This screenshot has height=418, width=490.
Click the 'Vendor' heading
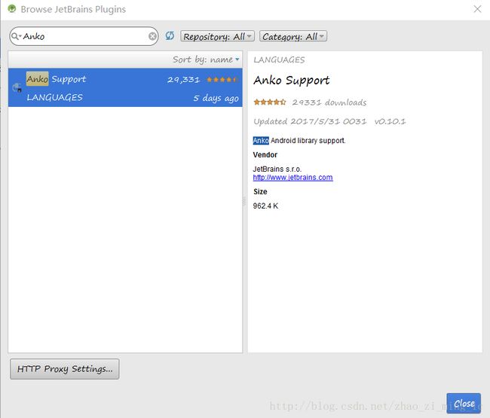point(265,155)
